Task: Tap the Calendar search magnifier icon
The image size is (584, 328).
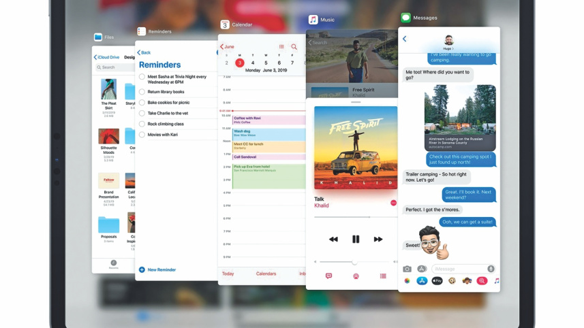Action: (294, 47)
